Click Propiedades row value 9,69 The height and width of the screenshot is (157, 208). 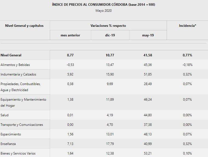pos(110,84)
